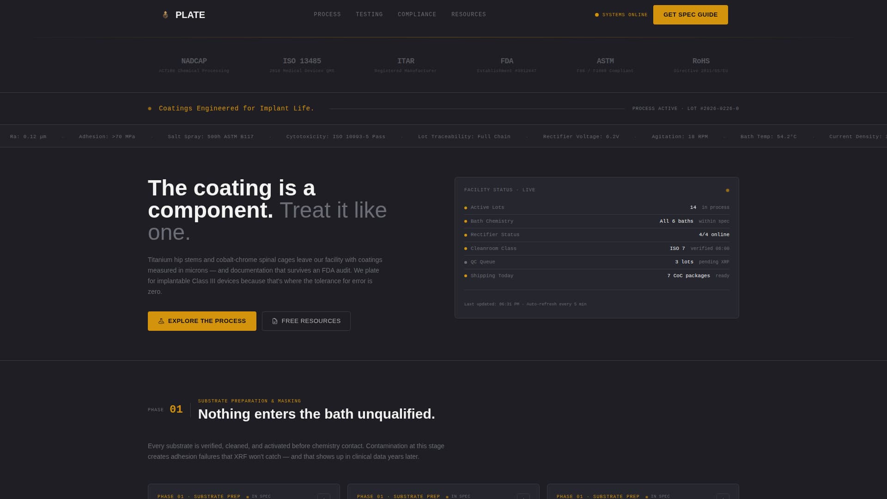This screenshot has height=499, width=887.
Task: Click the PLATE flask logo
Action: click(x=165, y=14)
